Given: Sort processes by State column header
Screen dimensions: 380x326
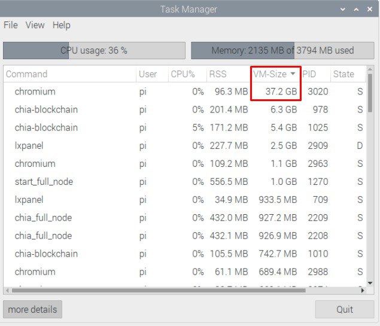Looking at the screenshot, I should (x=348, y=74).
